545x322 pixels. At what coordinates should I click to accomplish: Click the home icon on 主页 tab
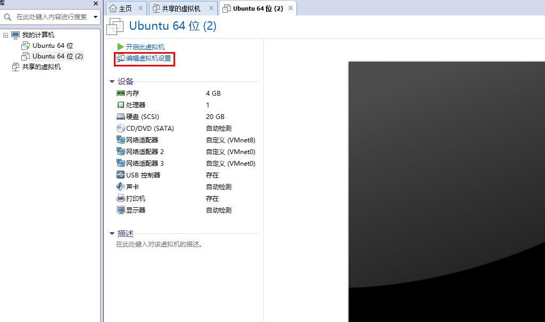coord(113,9)
